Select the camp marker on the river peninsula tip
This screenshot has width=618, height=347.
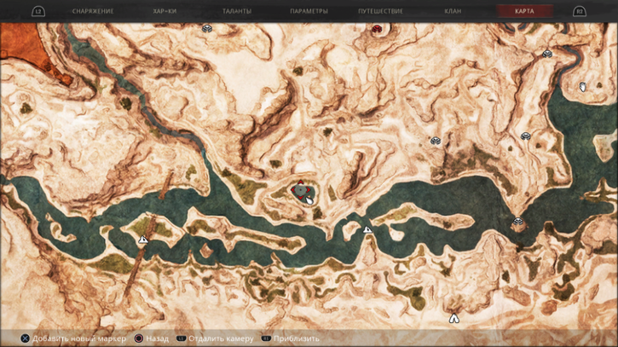pos(518,222)
